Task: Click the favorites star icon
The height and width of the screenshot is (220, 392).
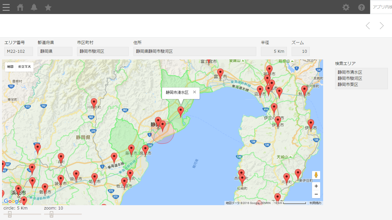Action: [x=48, y=7]
